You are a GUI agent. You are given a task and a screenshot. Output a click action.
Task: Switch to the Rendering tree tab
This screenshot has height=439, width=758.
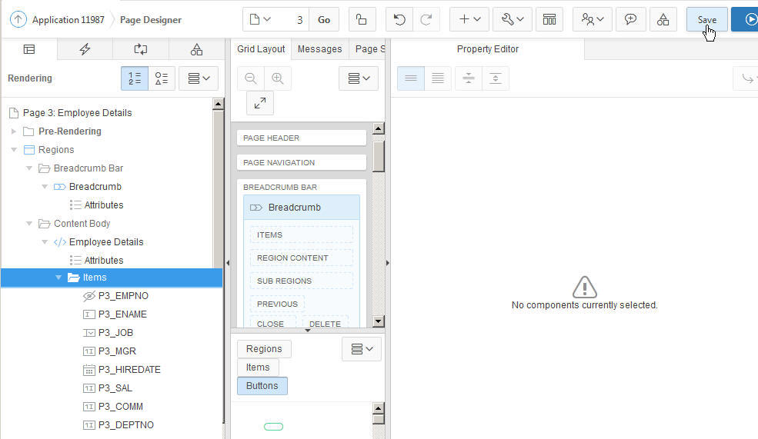pos(29,49)
